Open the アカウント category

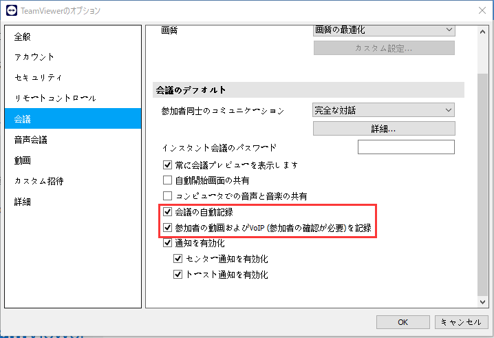(x=73, y=57)
